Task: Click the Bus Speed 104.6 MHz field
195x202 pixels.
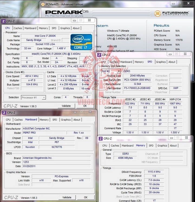Action: pyautogui.click(x=32, y=85)
